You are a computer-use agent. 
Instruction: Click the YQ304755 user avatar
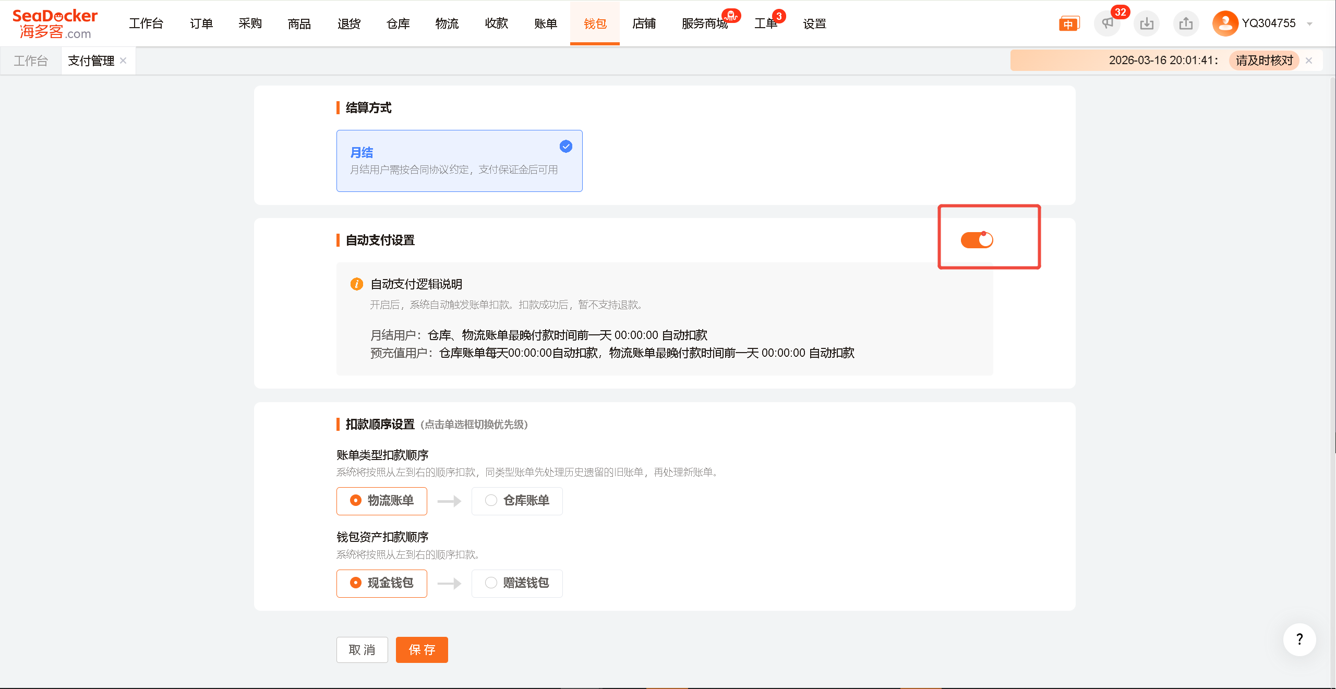[x=1225, y=23]
